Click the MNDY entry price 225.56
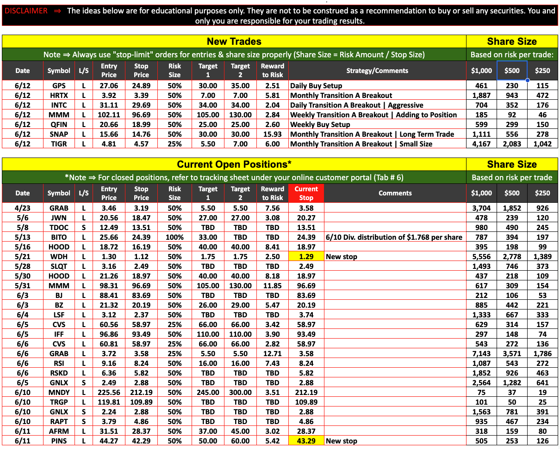The image size is (560, 449). (109, 392)
